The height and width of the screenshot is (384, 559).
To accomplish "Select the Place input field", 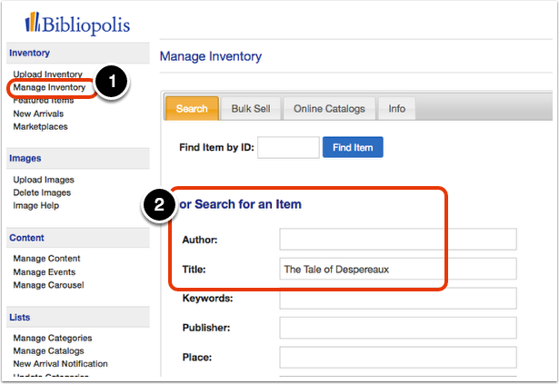I will 398,358.
